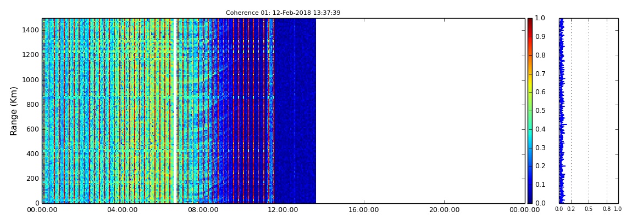The height and width of the screenshot is (223, 632).
Task: Click the plot title 'Coherence 01: 12-Feb-2018 13:37:39'
Action: [283, 13]
